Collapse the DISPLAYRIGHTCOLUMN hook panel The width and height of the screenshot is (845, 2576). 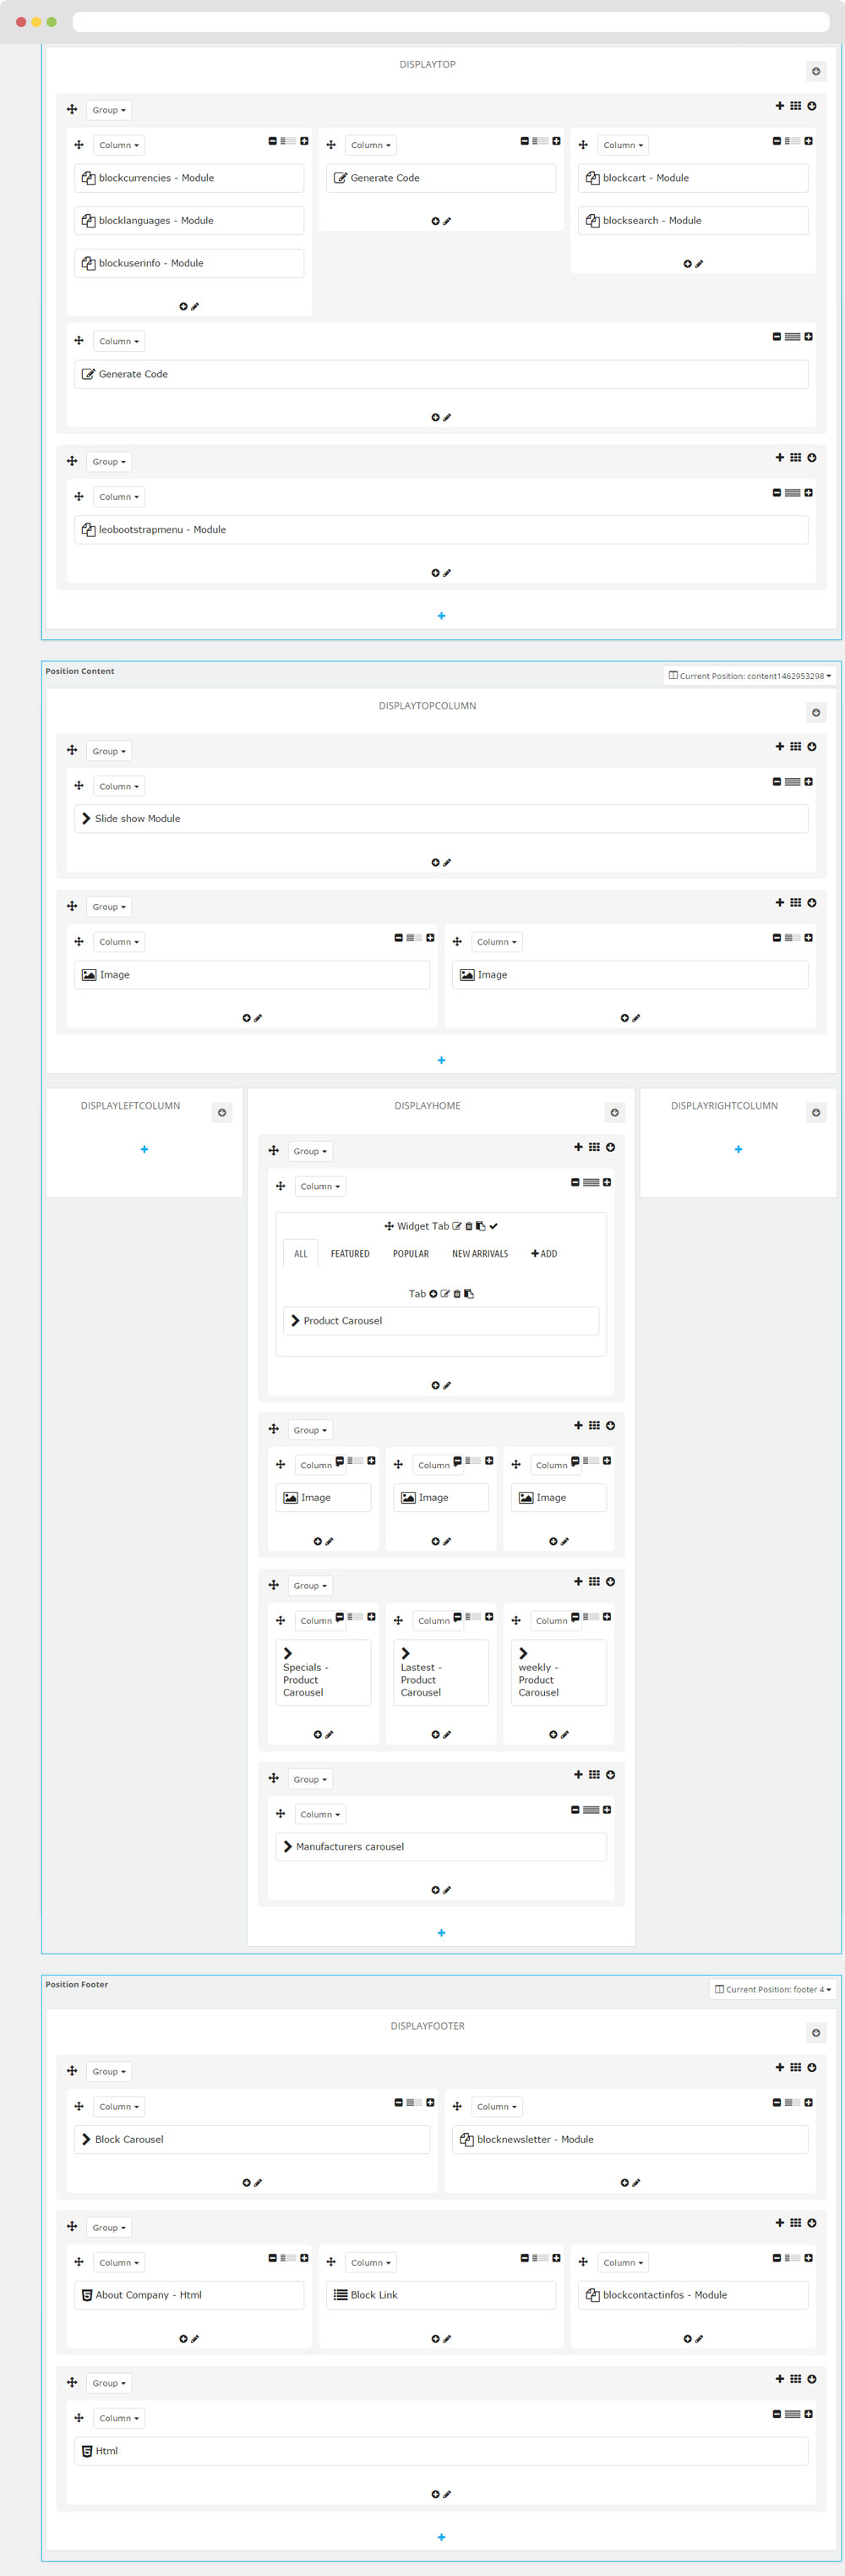click(816, 1113)
